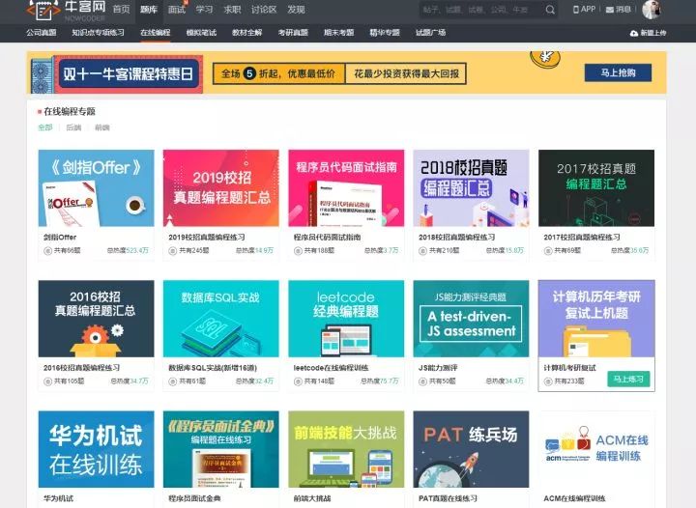
Task: Click the 双十一牛客课程特惠日 banner title
Action: coord(128,74)
